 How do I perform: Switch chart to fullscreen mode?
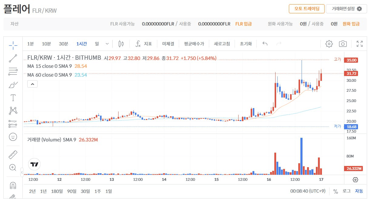(360, 44)
